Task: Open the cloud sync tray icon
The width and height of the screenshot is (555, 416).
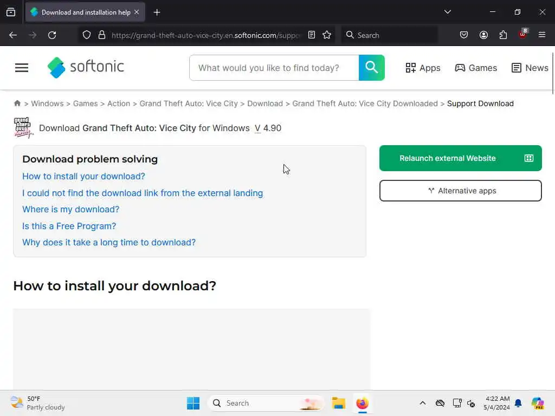Action: (440, 403)
